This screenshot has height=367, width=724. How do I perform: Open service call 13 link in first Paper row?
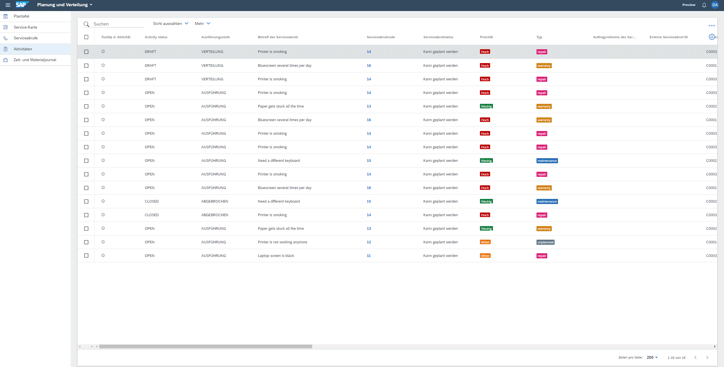tap(369, 106)
